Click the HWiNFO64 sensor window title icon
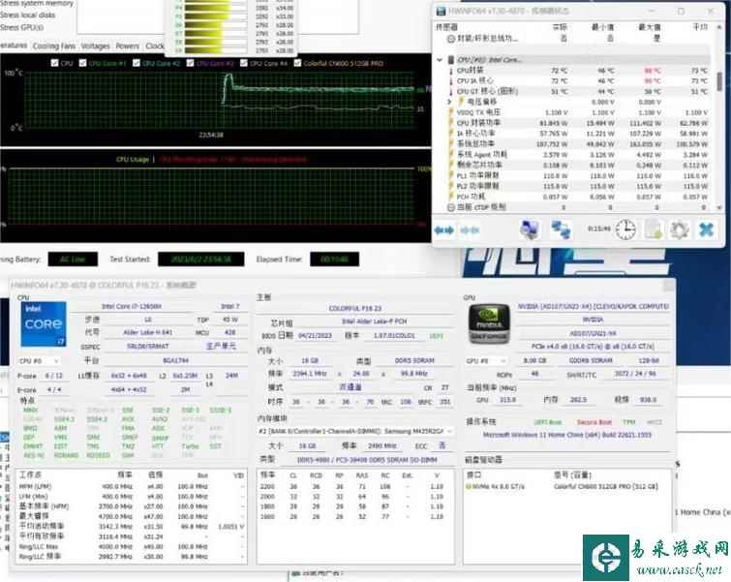Viewport: 731px width, 582px height. [x=441, y=11]
